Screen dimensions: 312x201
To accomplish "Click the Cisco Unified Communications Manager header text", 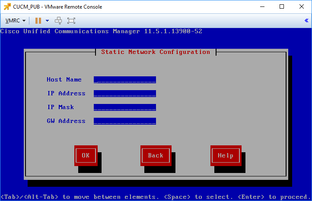I will 101,31.
